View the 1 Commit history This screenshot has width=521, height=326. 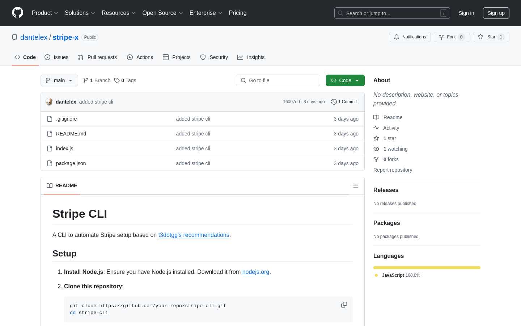(344, 102)
